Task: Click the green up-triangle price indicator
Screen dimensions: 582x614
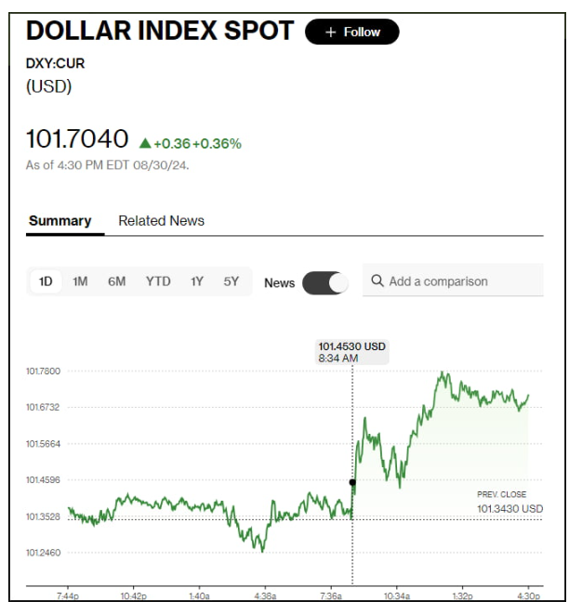Action: (145, 143)
